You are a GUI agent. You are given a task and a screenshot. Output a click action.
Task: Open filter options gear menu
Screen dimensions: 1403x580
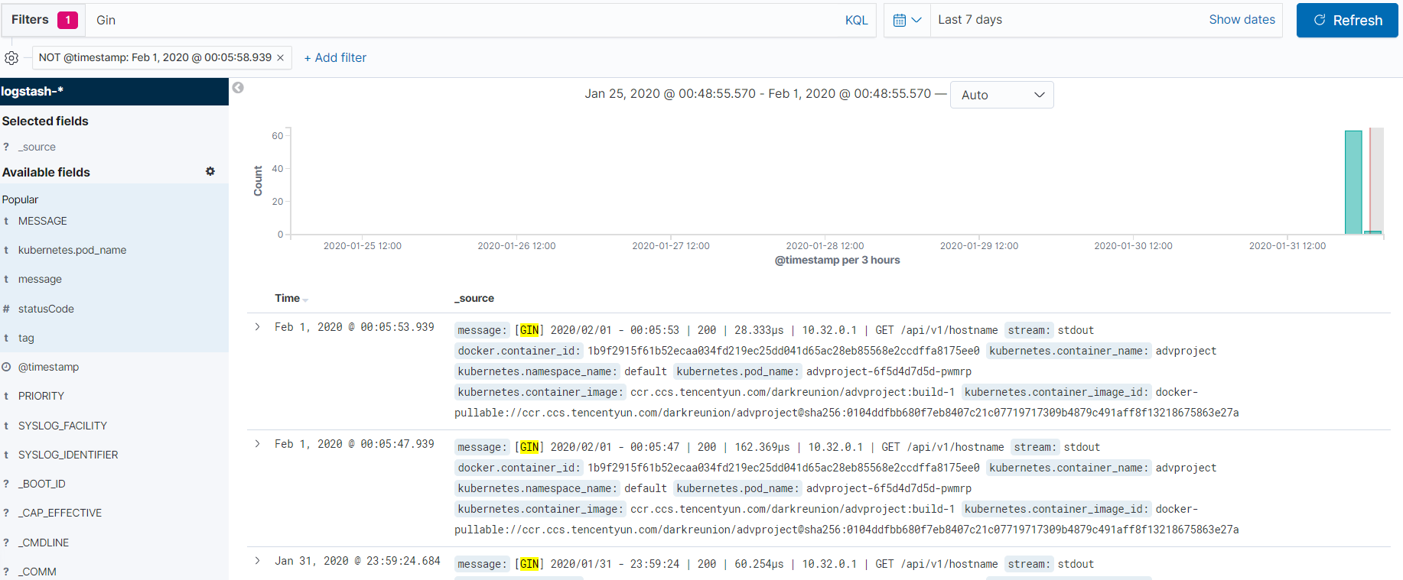(11, 58)
